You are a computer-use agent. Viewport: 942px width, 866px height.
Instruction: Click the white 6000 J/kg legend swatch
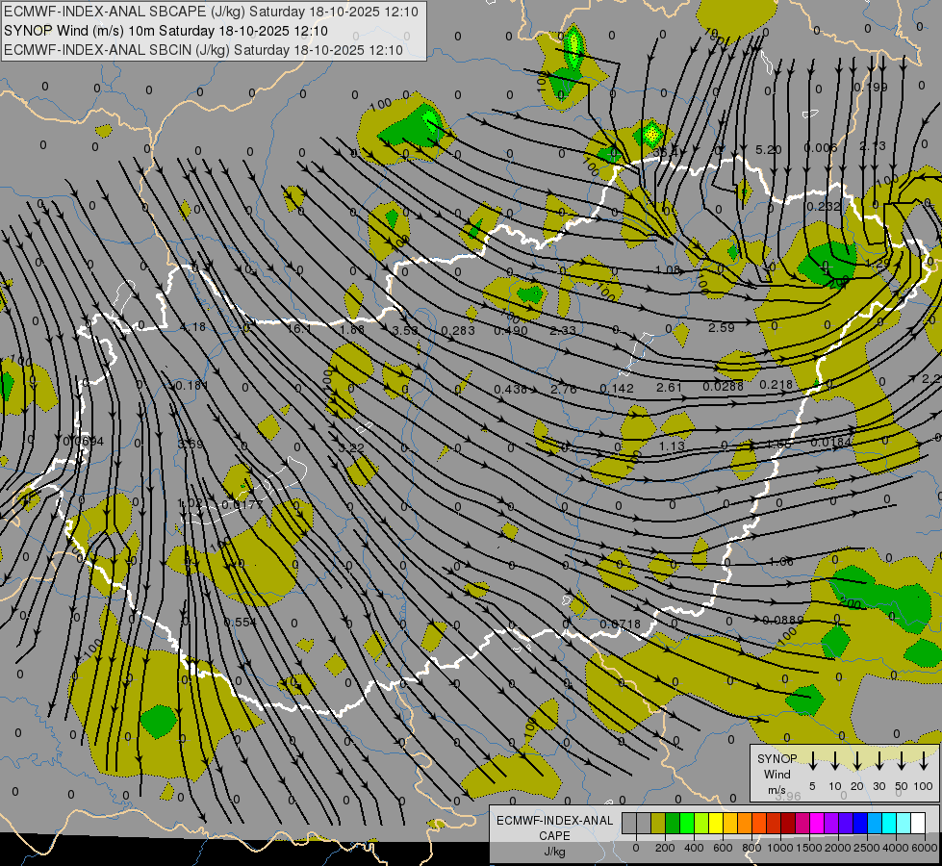click(918, 824)
